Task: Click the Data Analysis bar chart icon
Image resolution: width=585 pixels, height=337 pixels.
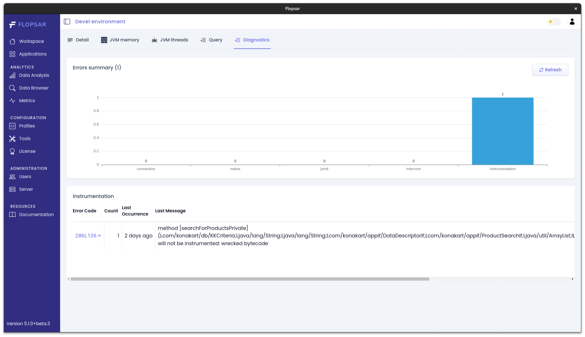Action: (12, 75)
